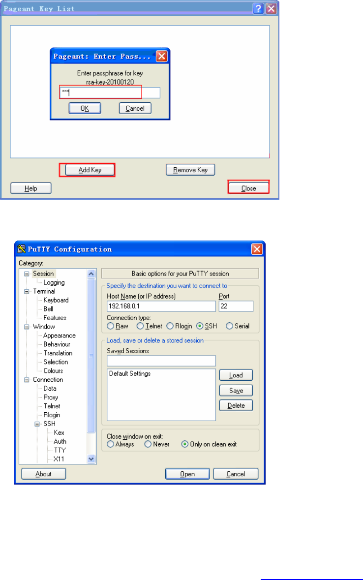Click the category tree scrollbar thumb
The width and height of the screenshot is (363, 580).
tap(91, 356)
